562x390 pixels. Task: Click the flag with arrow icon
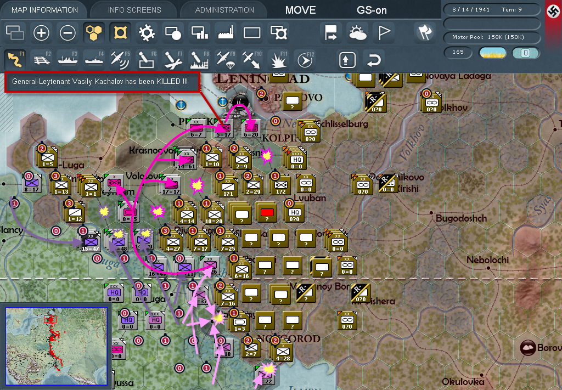point(331,33)
